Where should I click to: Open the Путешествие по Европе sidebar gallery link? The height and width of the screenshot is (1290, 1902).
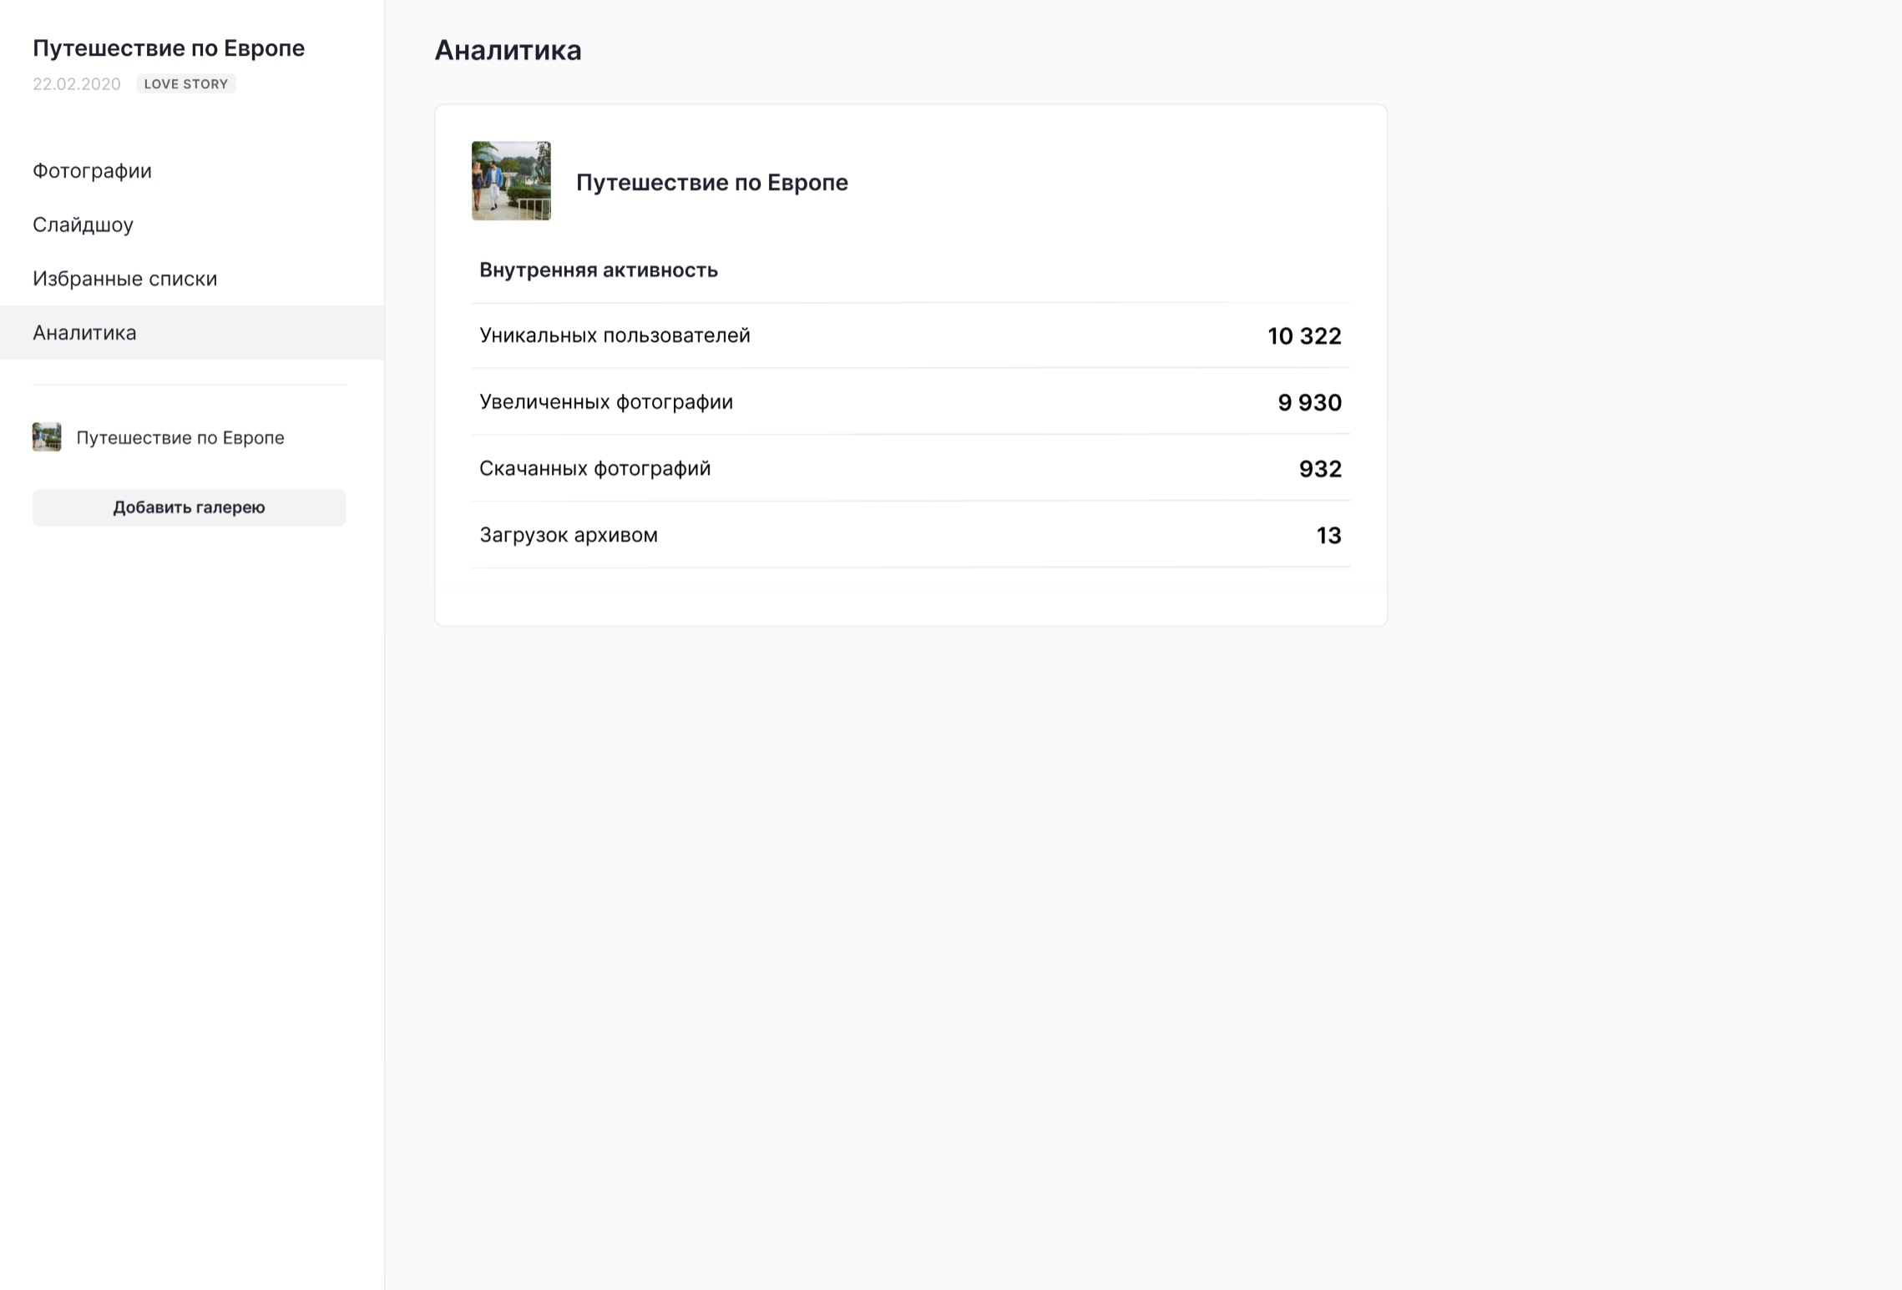180,438
